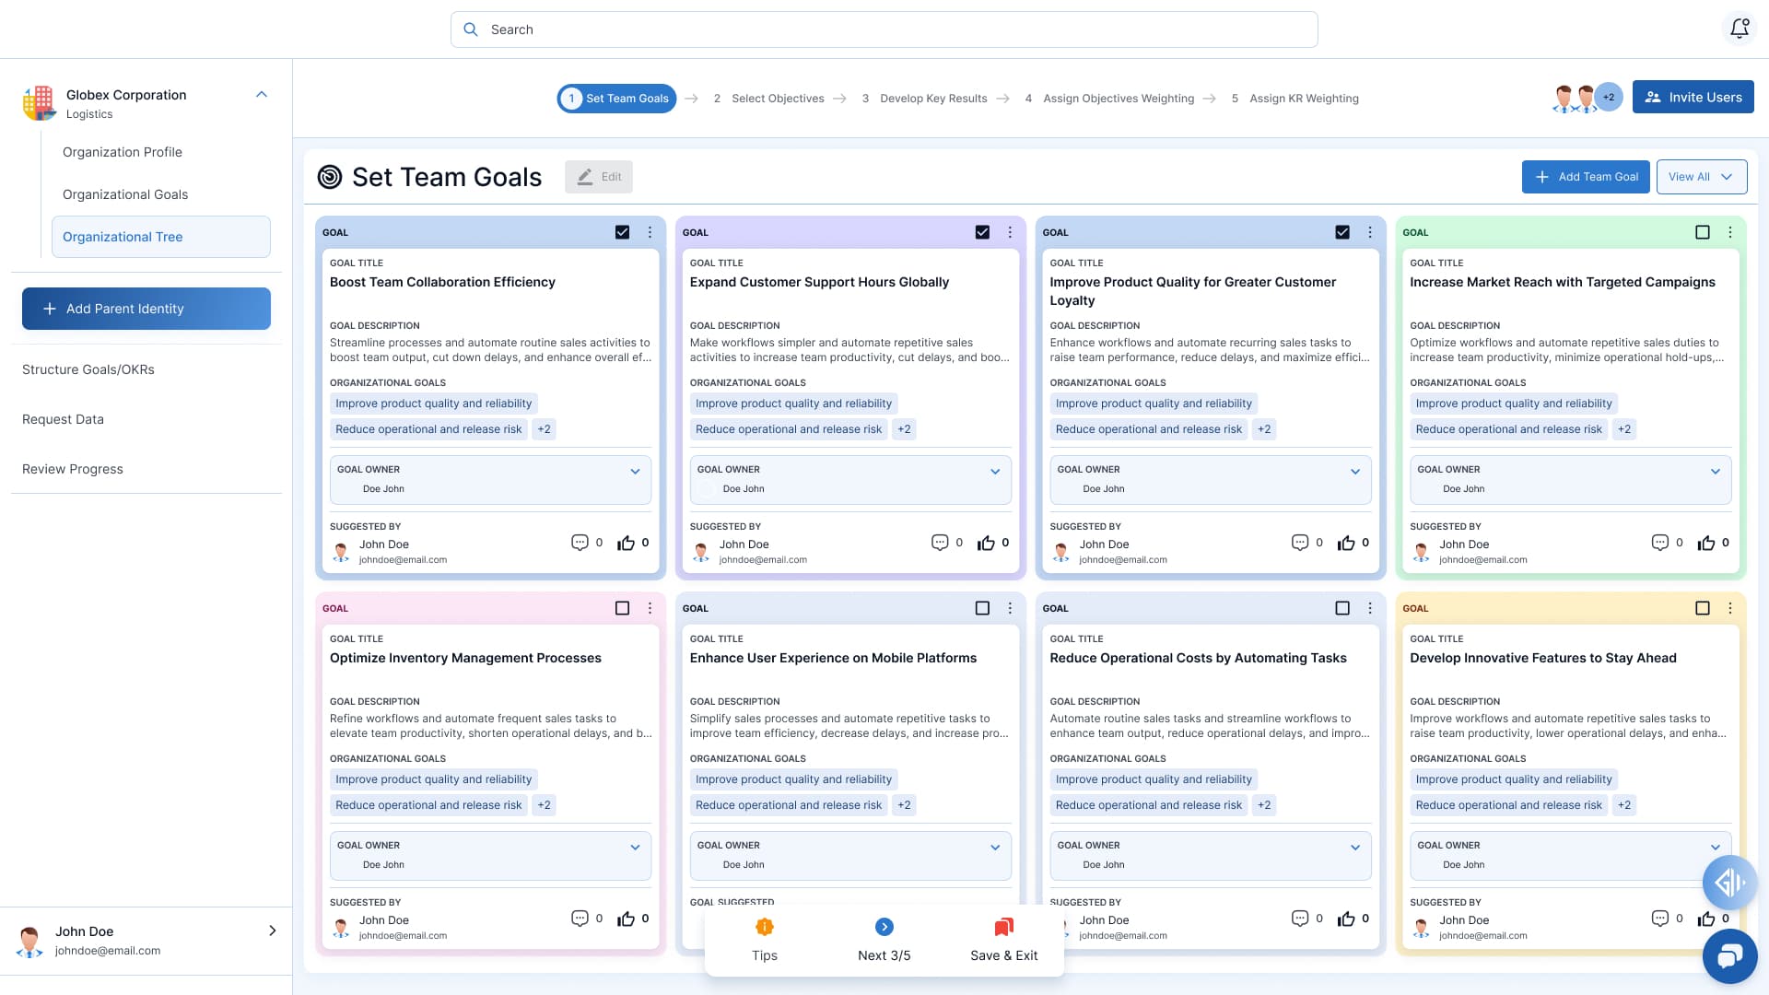Like the Boost Team Collaboration Efficiency goal
This screenshot has height=995, width=1769.
pyautogui.click(x=627, y=543)
